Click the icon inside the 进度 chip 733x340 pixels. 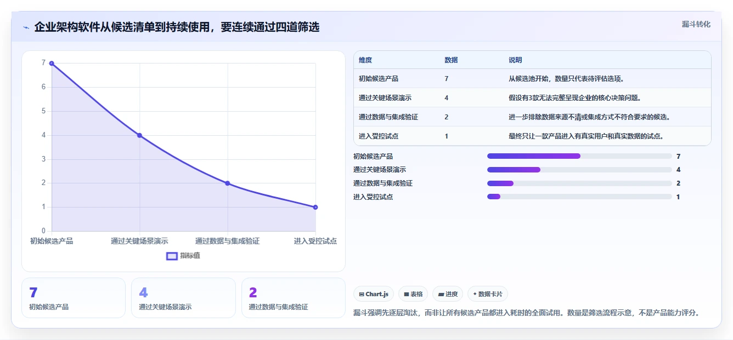pos(441,294)
